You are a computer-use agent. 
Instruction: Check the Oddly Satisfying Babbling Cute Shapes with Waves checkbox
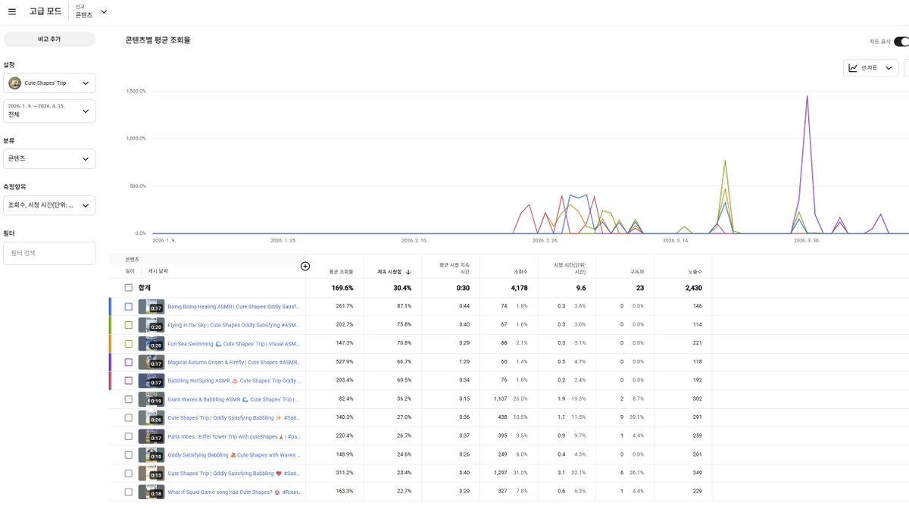click(x=129, y=454)
